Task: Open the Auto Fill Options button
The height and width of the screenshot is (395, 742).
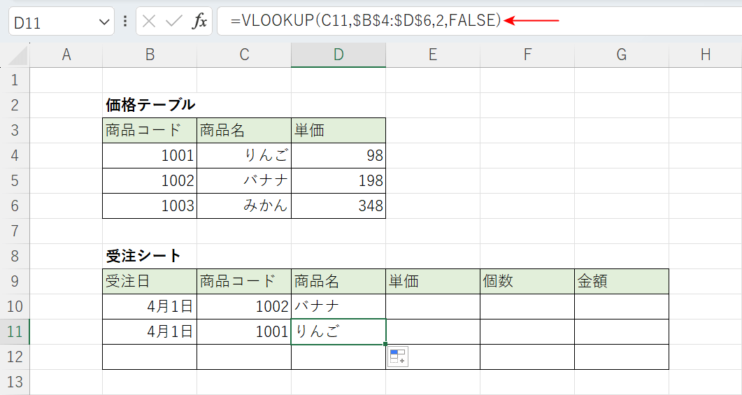Action: [x=398, y=357]
